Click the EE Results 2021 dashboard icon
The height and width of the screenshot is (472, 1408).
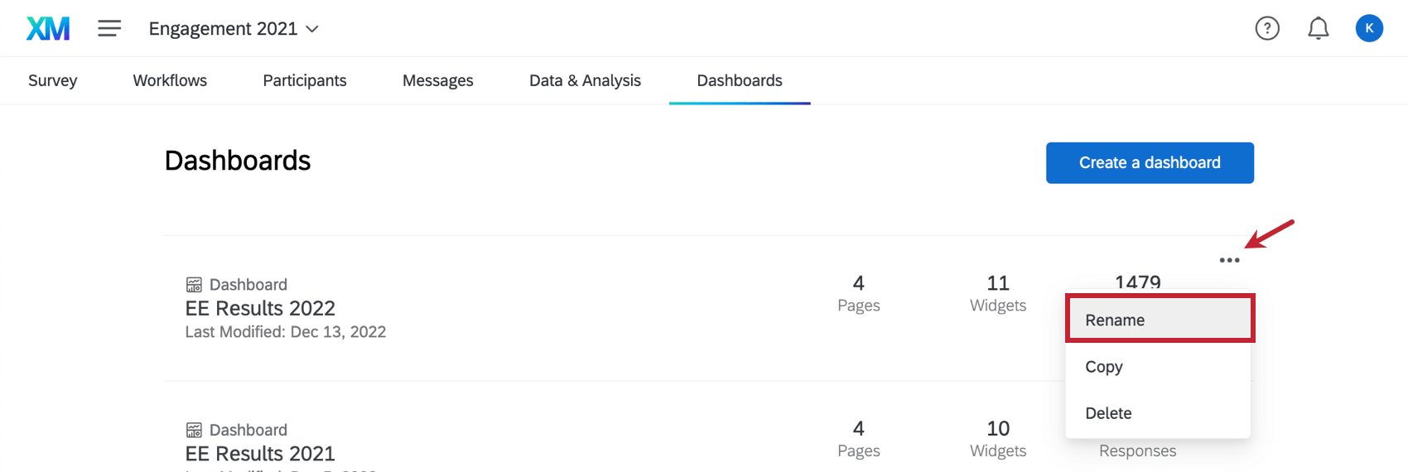point(194,431)
